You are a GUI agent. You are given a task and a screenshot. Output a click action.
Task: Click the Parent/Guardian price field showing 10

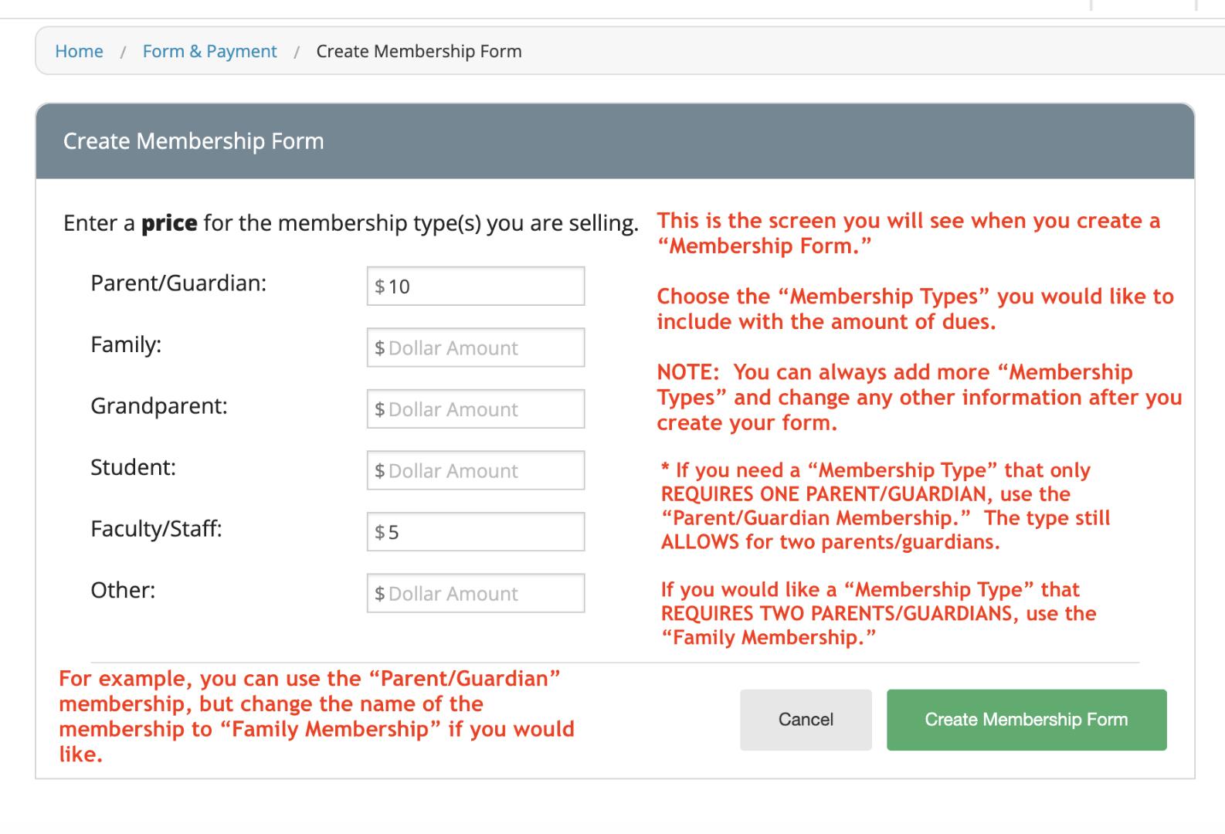(476, 286)
